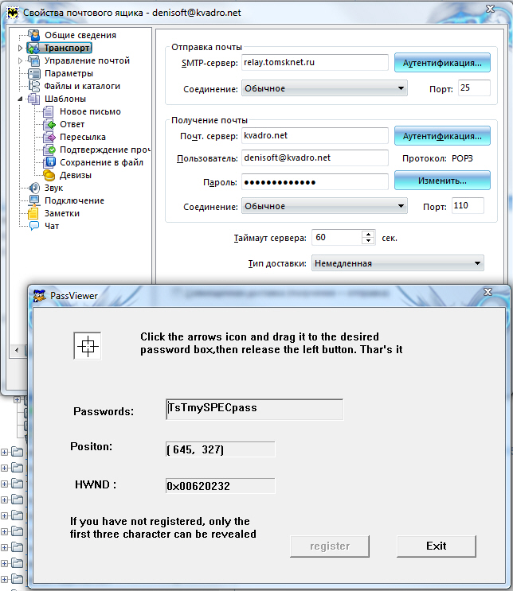Open the Файлы и каталоги icon

tap(34, 86)
